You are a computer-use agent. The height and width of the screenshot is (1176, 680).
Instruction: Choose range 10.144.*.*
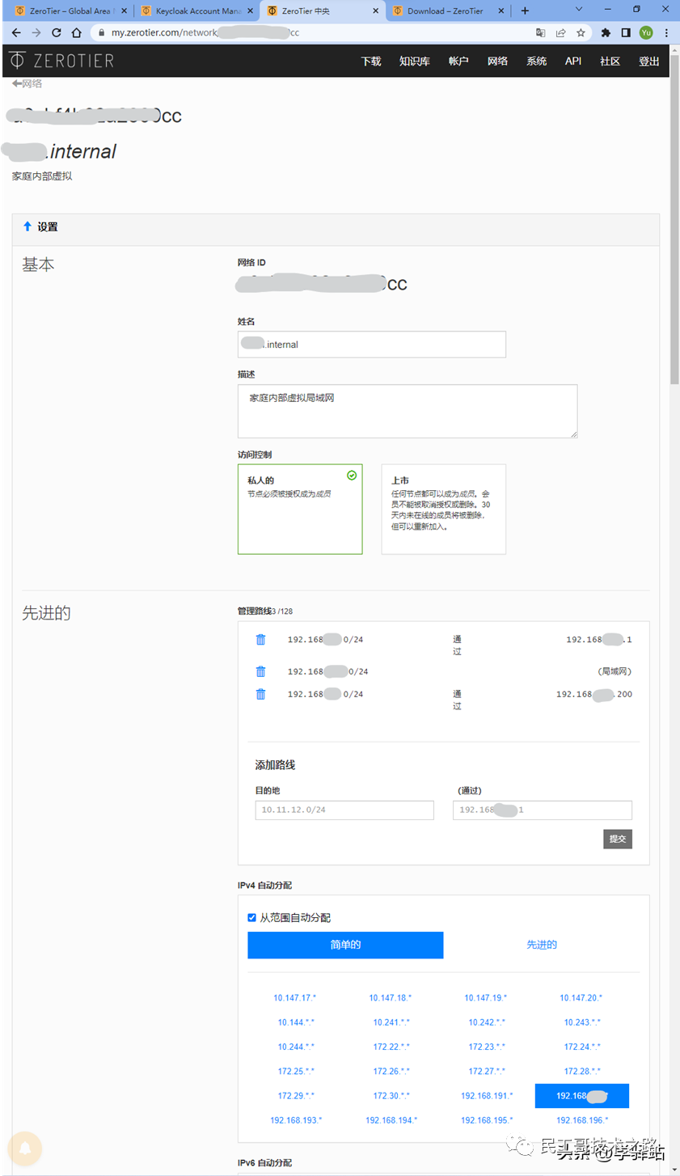296,1022
